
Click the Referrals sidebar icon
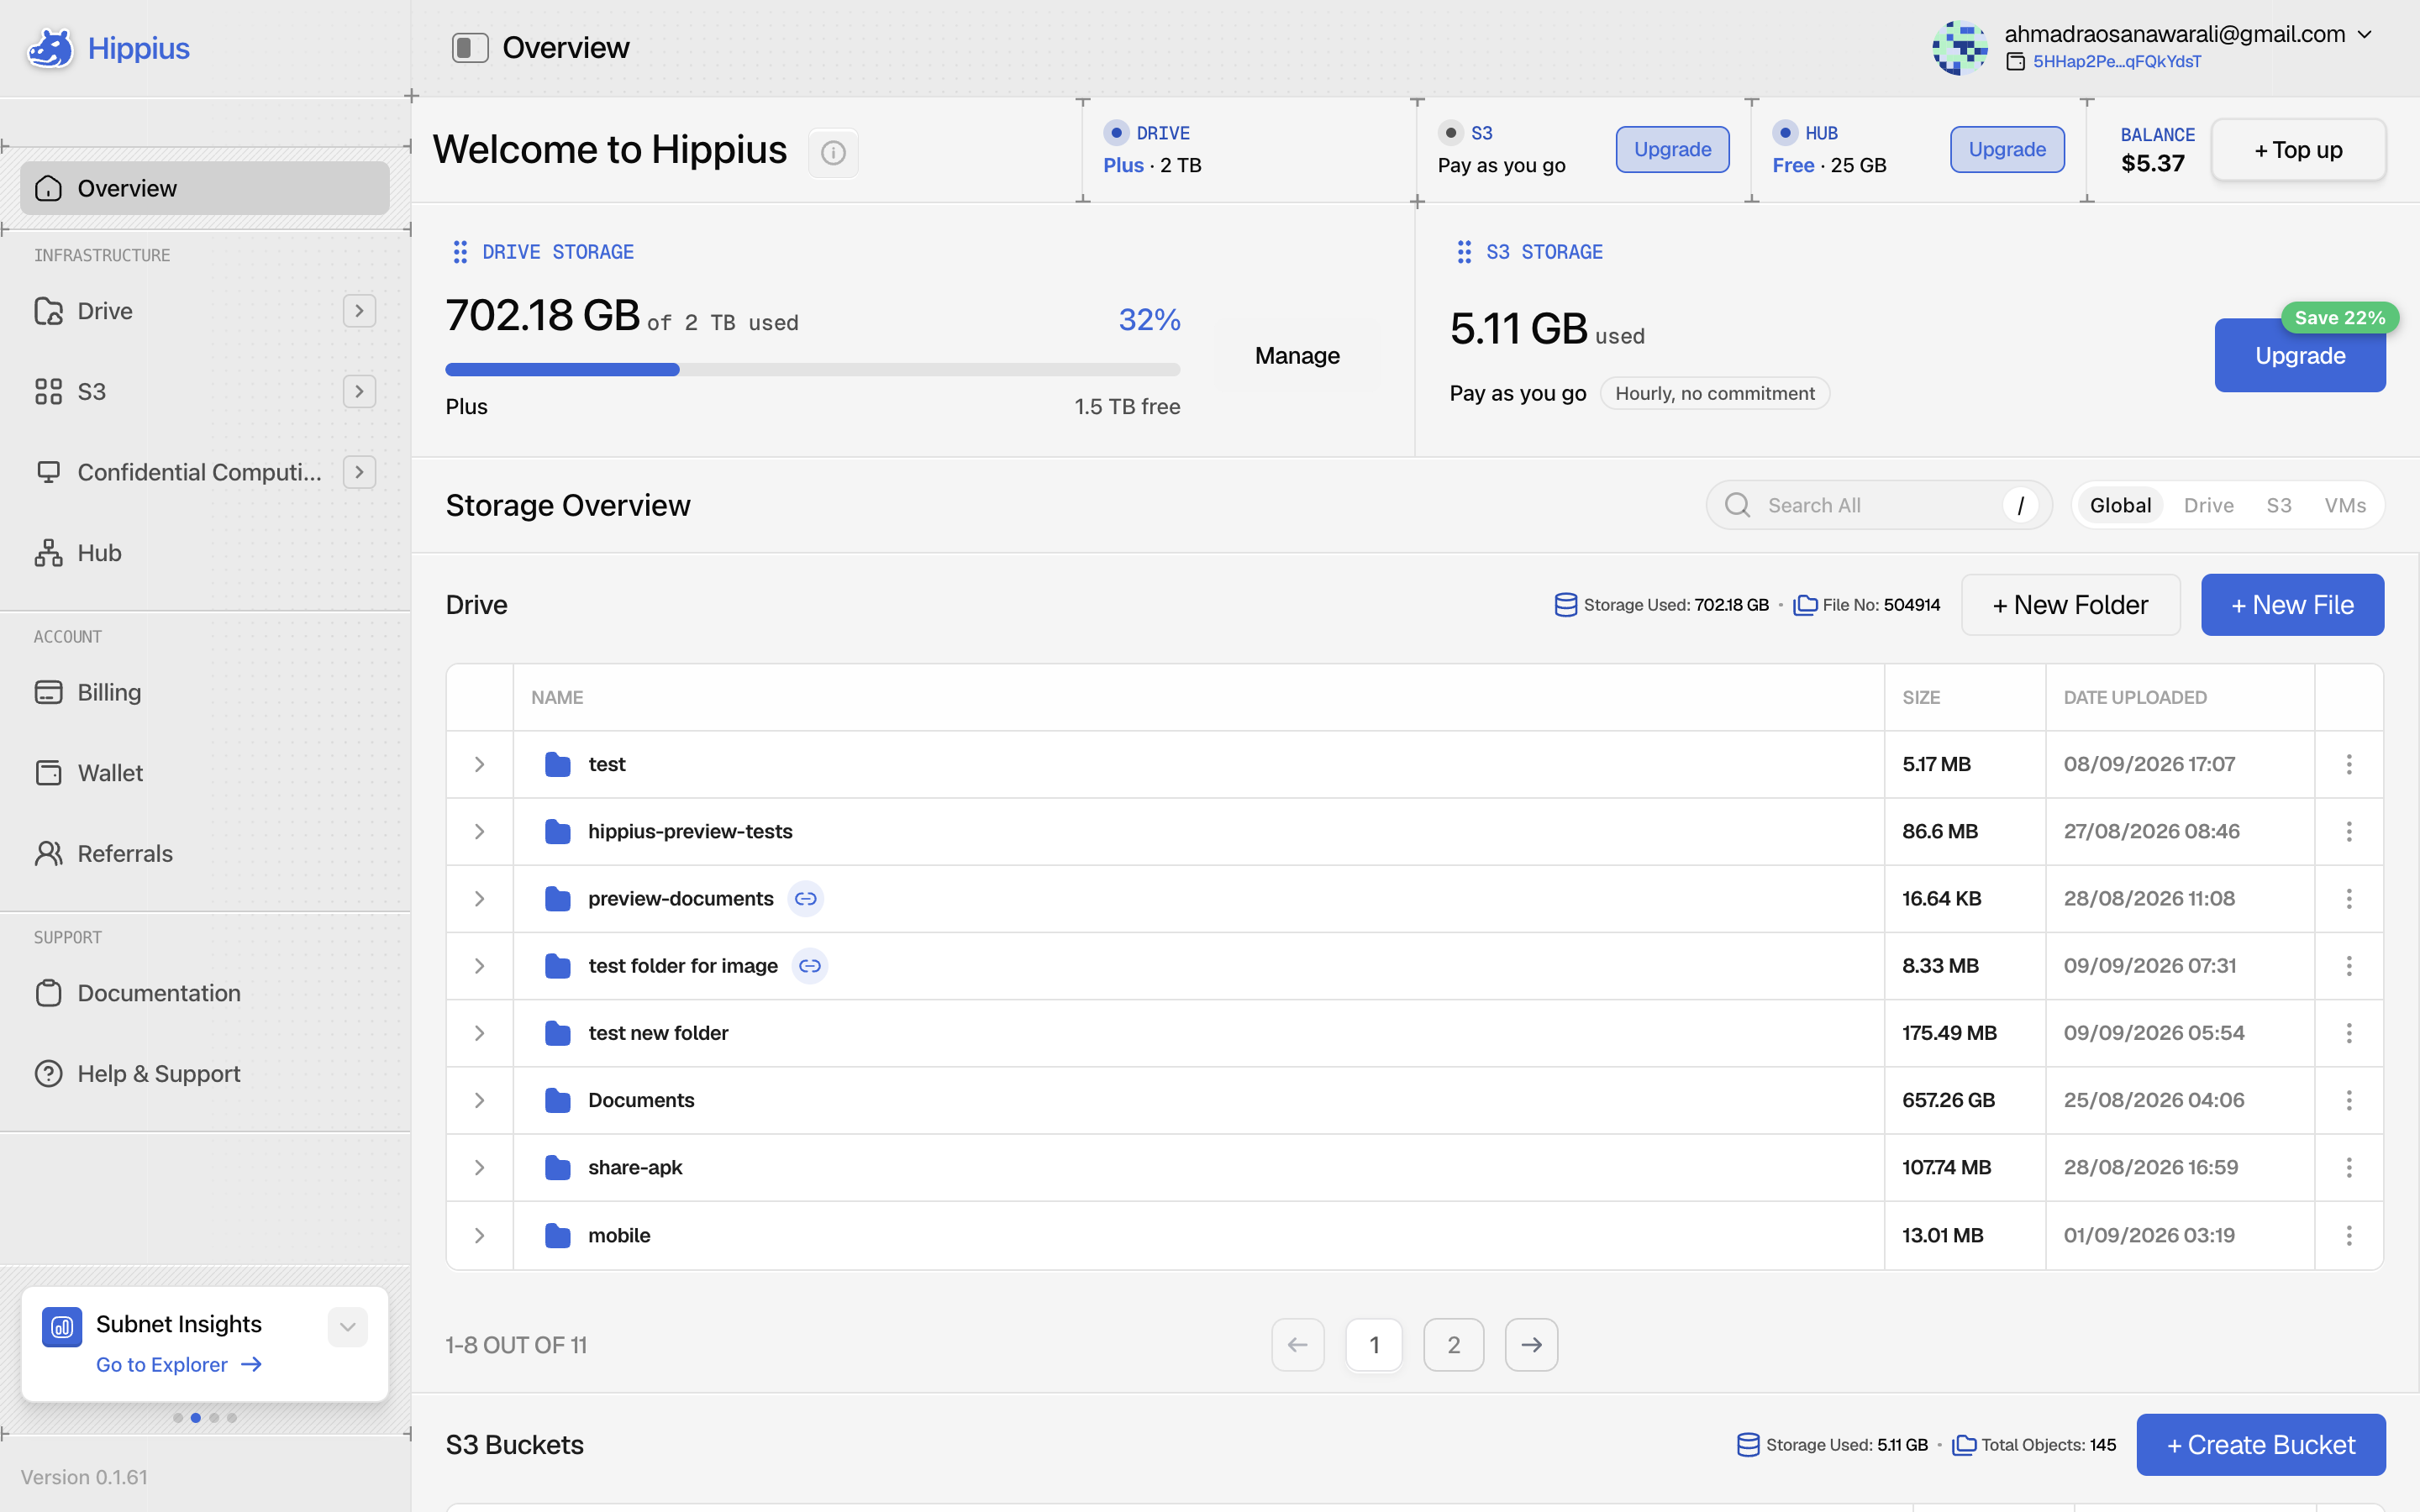point(48,853)
